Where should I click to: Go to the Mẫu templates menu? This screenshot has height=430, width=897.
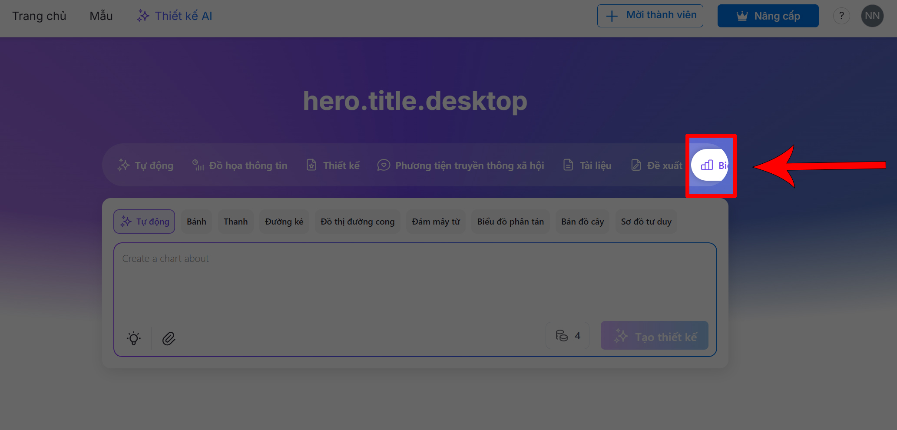click(101, 16)
